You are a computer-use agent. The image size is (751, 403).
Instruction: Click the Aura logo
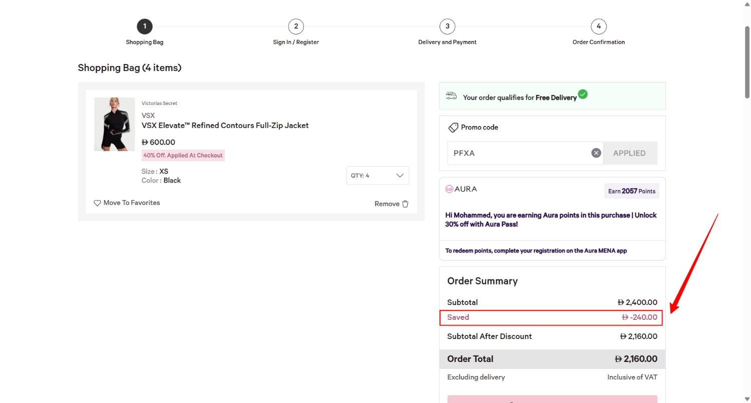tap(461, 189)
